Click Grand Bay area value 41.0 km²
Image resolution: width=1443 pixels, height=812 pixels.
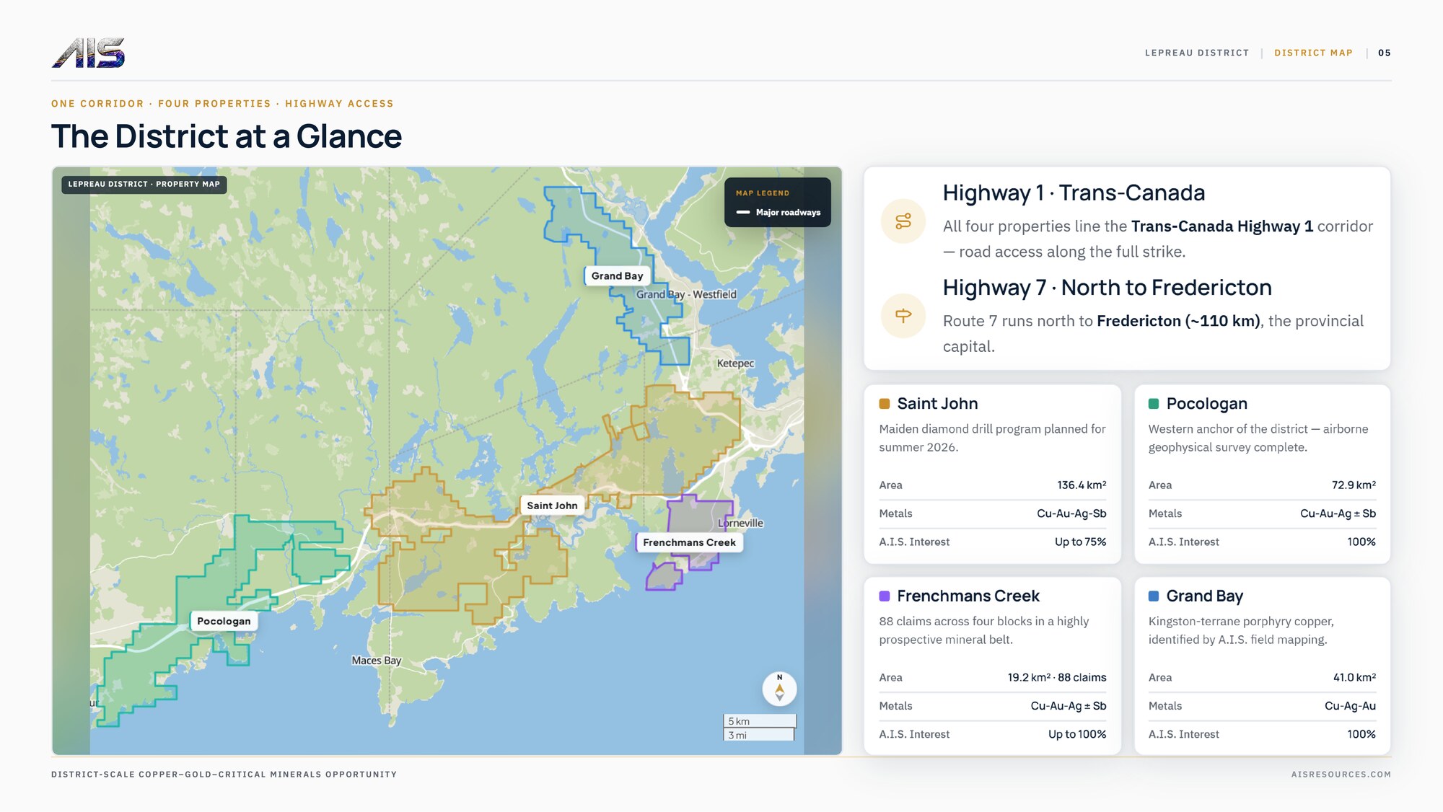tap(1354, 678)
